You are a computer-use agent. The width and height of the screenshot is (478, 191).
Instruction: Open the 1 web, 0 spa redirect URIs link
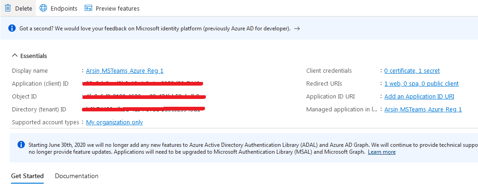[x=422, y=83]
